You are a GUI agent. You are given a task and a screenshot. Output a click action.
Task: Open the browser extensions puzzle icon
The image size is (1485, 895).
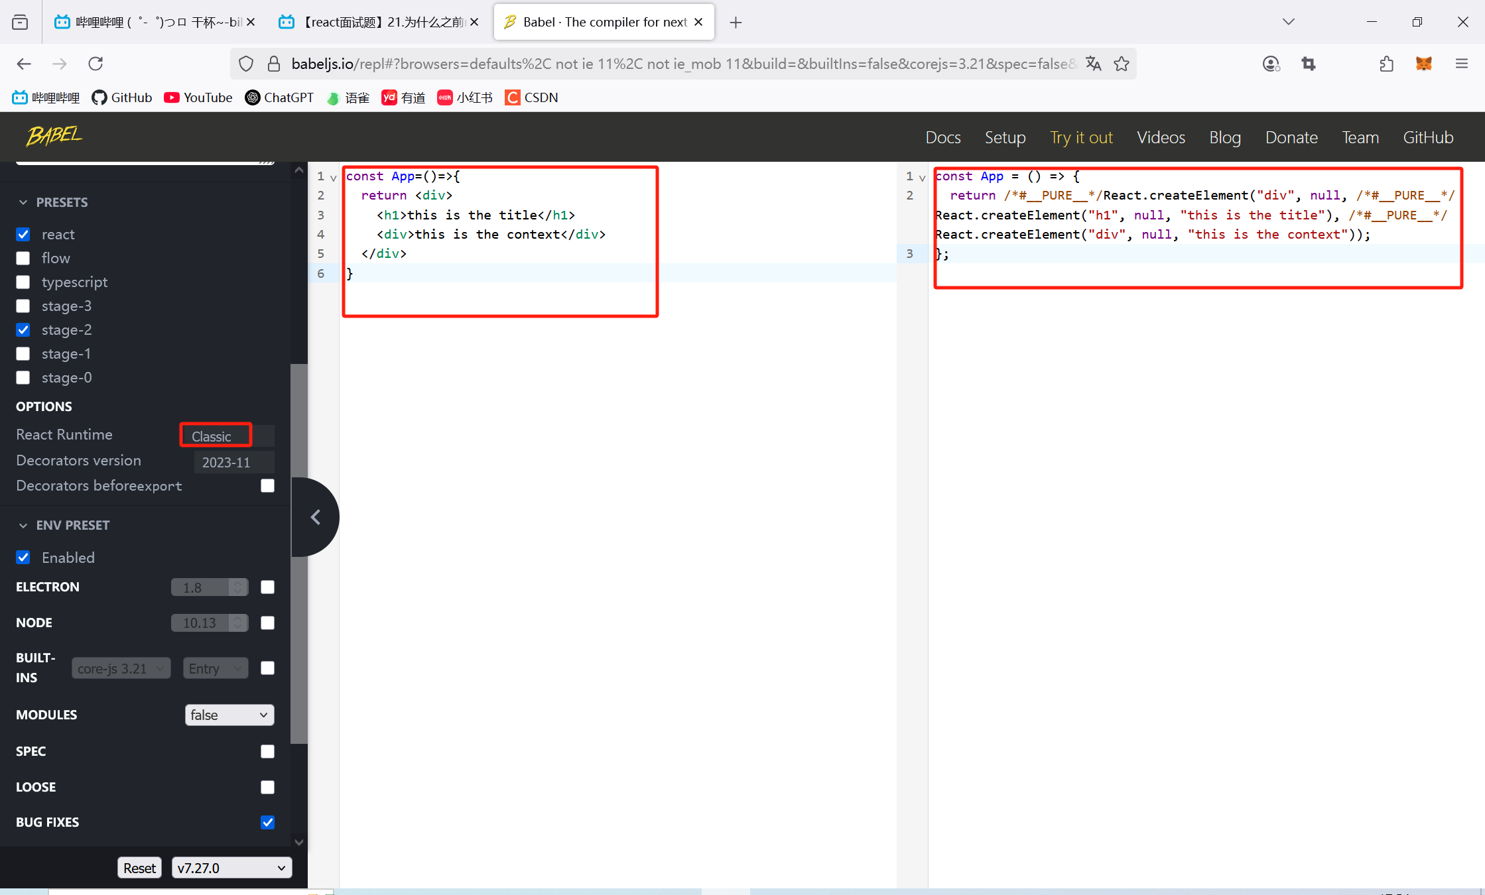(1386, 64)
